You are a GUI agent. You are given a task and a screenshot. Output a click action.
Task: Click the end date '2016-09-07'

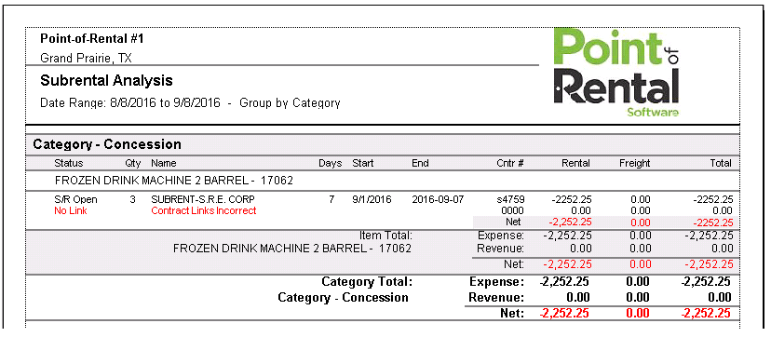438,199
